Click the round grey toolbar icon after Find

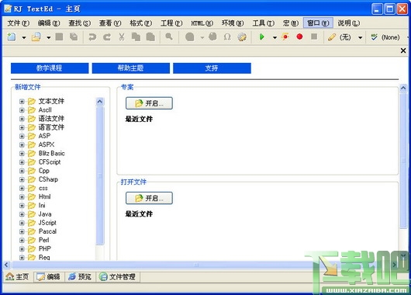pyautogui.click(x=189, y=37)
